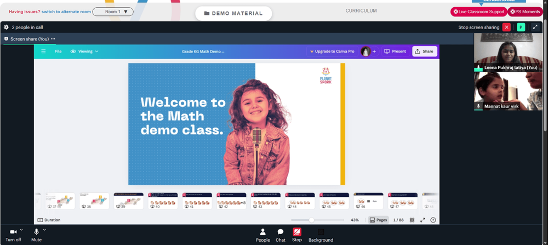
Task: Click the Stop screen sharing red X
Action: (506, 27)
